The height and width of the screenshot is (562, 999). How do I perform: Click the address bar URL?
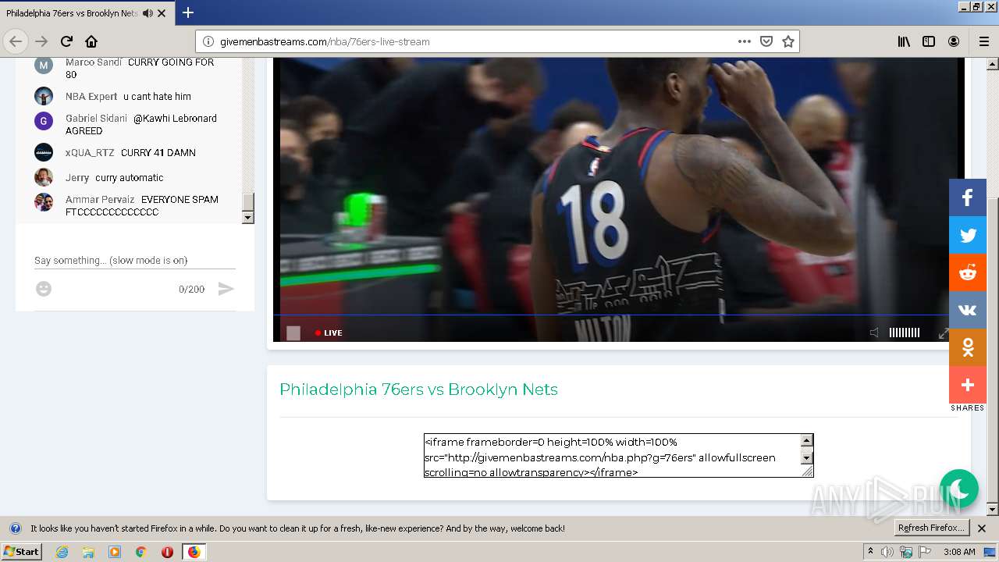point(325,41)
